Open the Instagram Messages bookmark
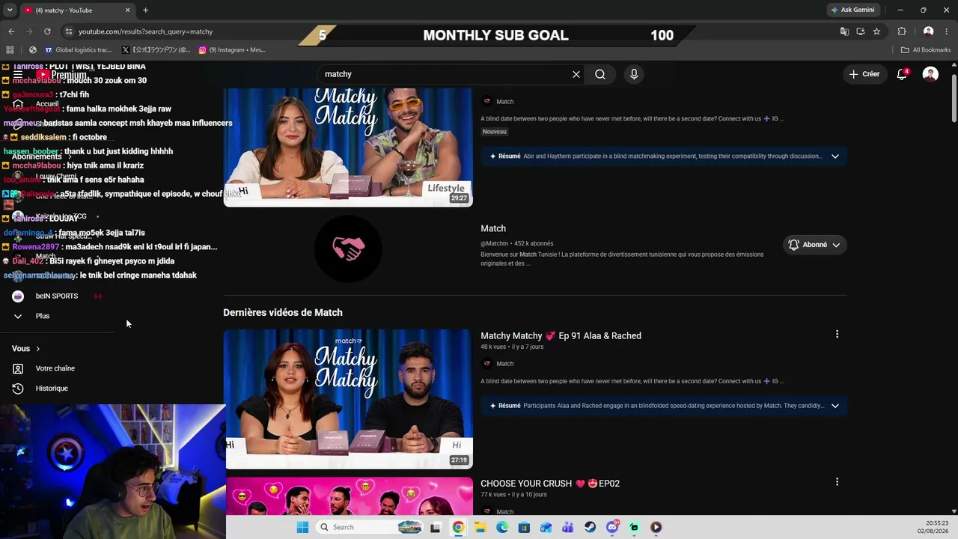 coord(232,50)
